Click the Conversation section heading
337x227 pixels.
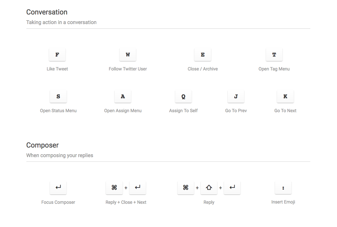[47, 12]
